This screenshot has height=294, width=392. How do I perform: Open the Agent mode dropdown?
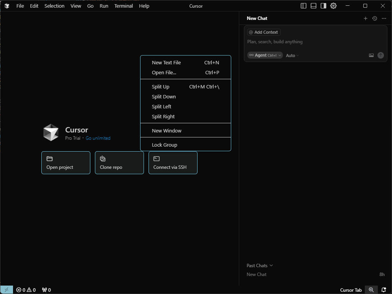265,56
